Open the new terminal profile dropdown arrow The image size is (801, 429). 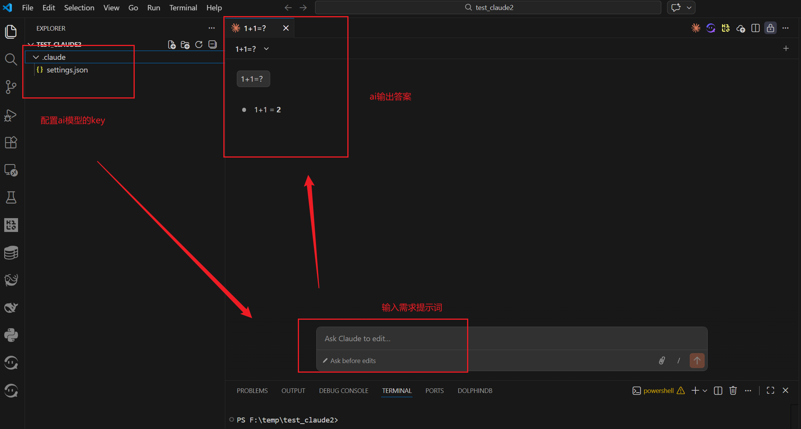[705, 391]
